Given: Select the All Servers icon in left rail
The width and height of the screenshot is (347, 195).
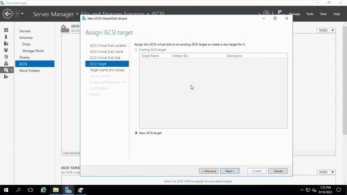Looking at the screenshot, I should 6,43.
